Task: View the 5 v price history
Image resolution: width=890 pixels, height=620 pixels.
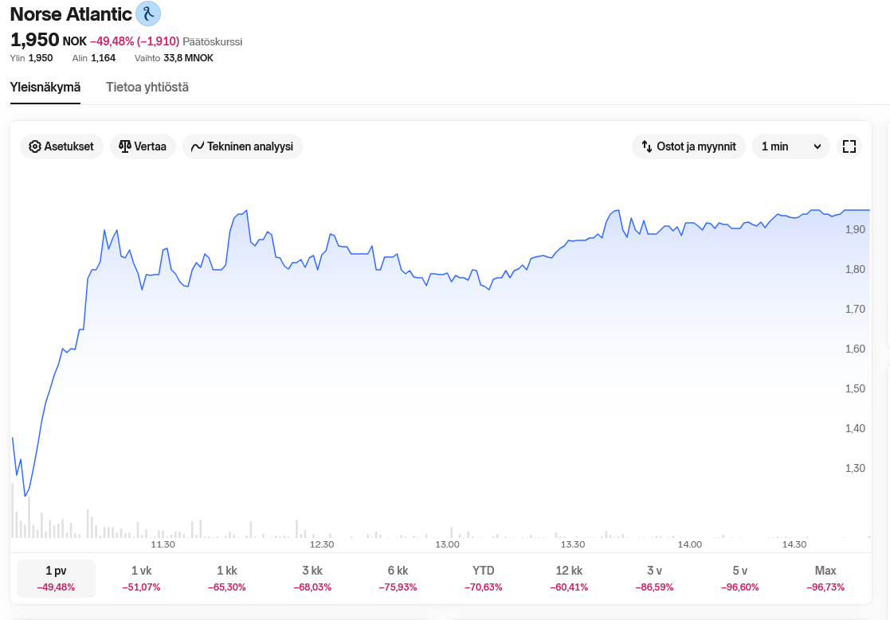Action: 740,578
